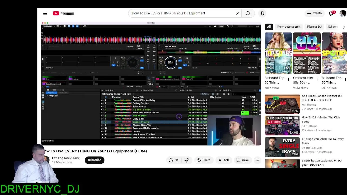Subscribe to Off The Rack Jack

[94, 160]
